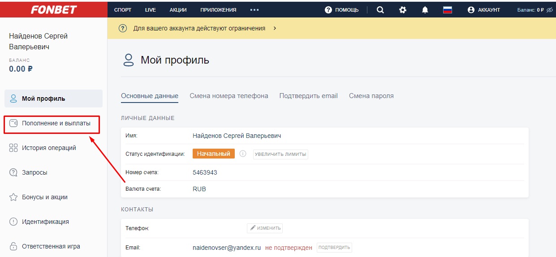Screen dimensions: 556x257
Task: Click the Имя value in personal data
Action: click(x=237, y=136)
